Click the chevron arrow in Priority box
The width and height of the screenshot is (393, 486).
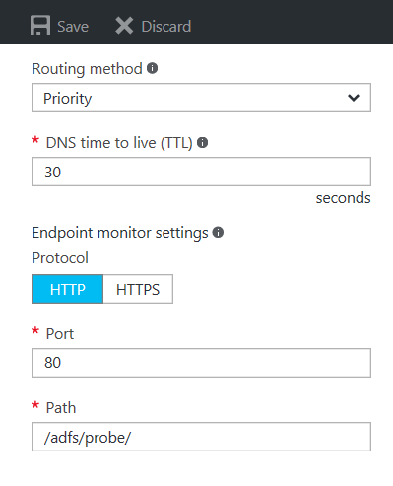[354, 98]
